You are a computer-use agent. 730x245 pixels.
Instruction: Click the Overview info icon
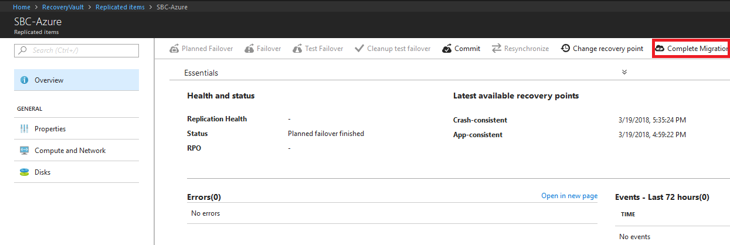25,80
